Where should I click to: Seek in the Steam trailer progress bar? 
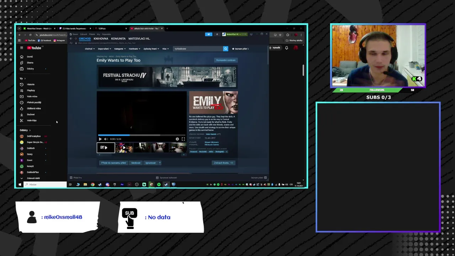coord(141,135)
